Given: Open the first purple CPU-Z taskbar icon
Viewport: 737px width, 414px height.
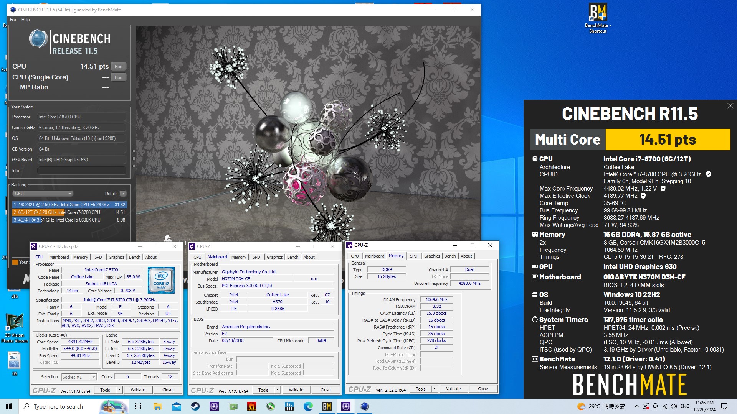Looking at the screenshot, I should tap(214, 406).
